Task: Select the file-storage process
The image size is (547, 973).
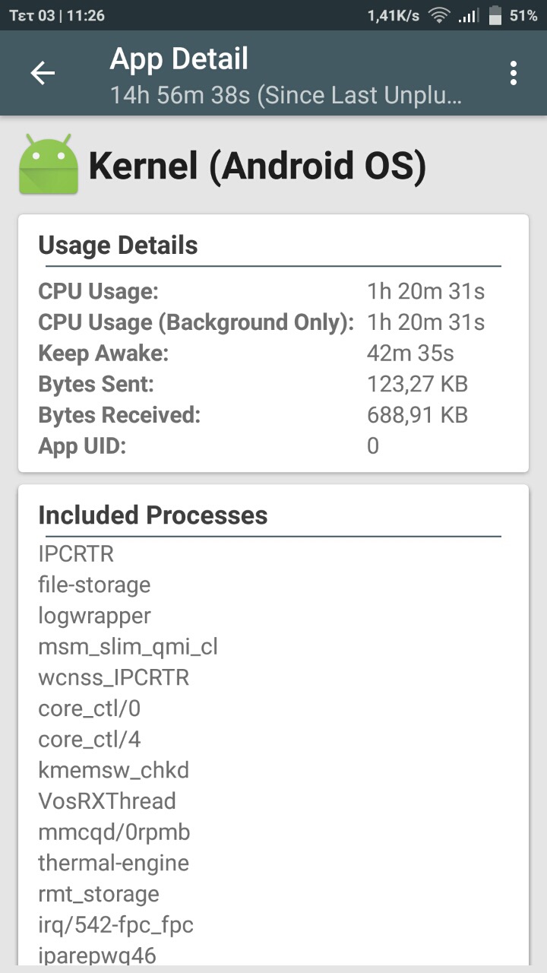Action: (x=94, y=585)
